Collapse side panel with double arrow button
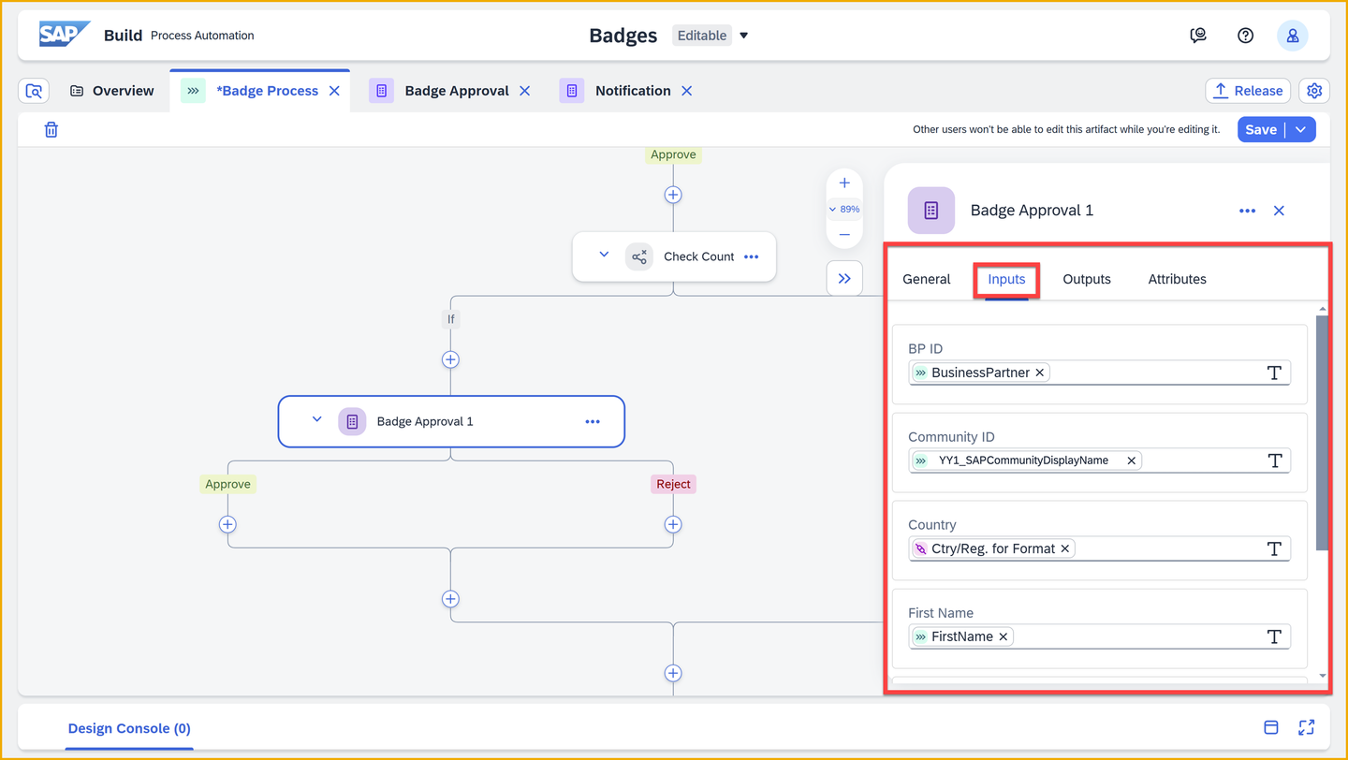 tap(844, 278)
